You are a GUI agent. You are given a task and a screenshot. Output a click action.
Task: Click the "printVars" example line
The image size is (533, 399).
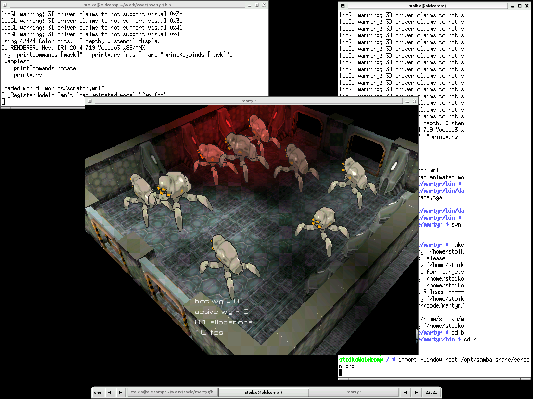[x=28, y=75]
